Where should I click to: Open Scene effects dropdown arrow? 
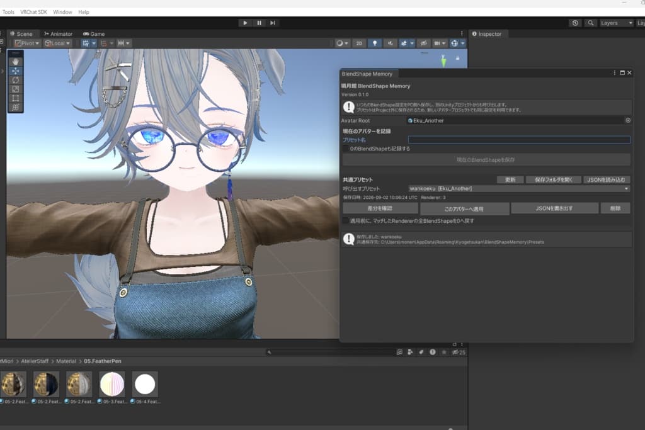click(x=412, y=43)
